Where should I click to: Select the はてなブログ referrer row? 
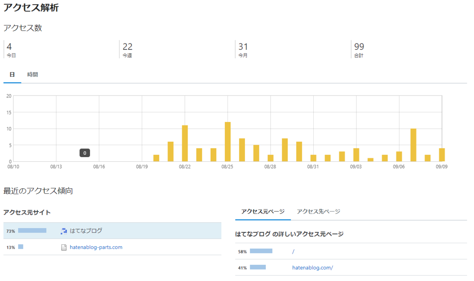112,231
